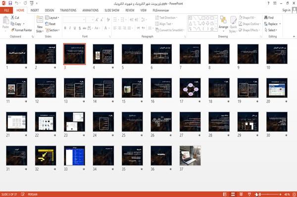The width and height of the screenshot is (297, 197).
Task: Click Sign in link
Action: tap(286, 10)
